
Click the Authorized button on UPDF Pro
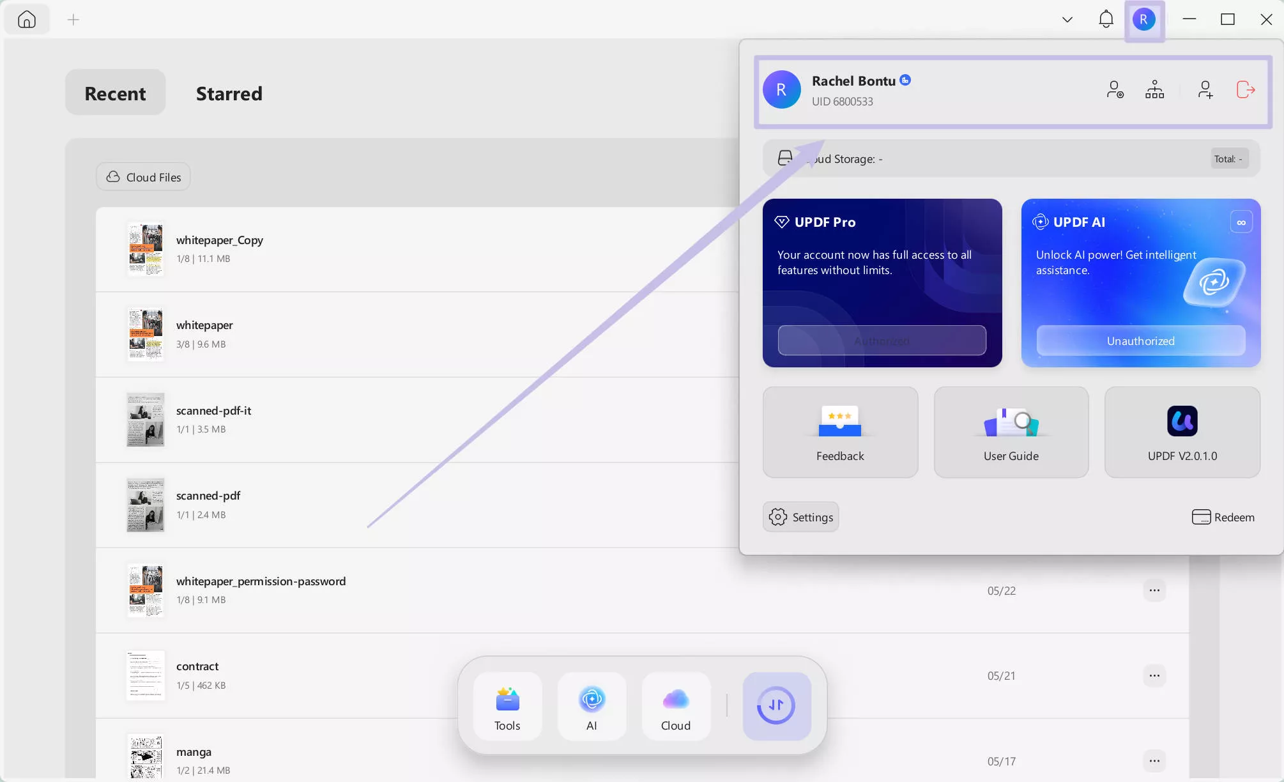click(x=882, y=341)
